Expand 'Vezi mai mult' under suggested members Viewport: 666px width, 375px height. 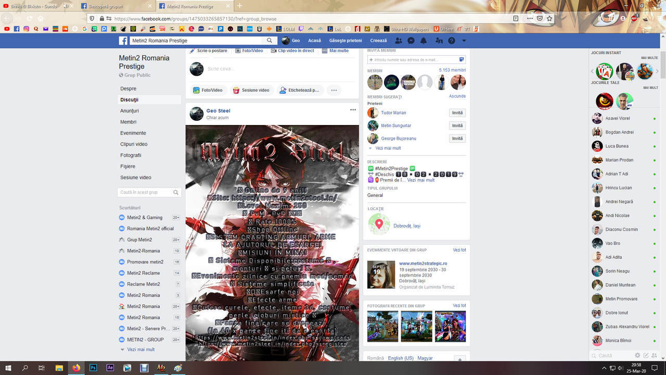[388, 148]
